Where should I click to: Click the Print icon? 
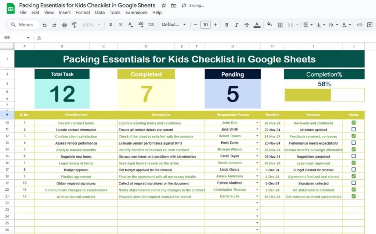pyautogui.click(x=65, y=25)
